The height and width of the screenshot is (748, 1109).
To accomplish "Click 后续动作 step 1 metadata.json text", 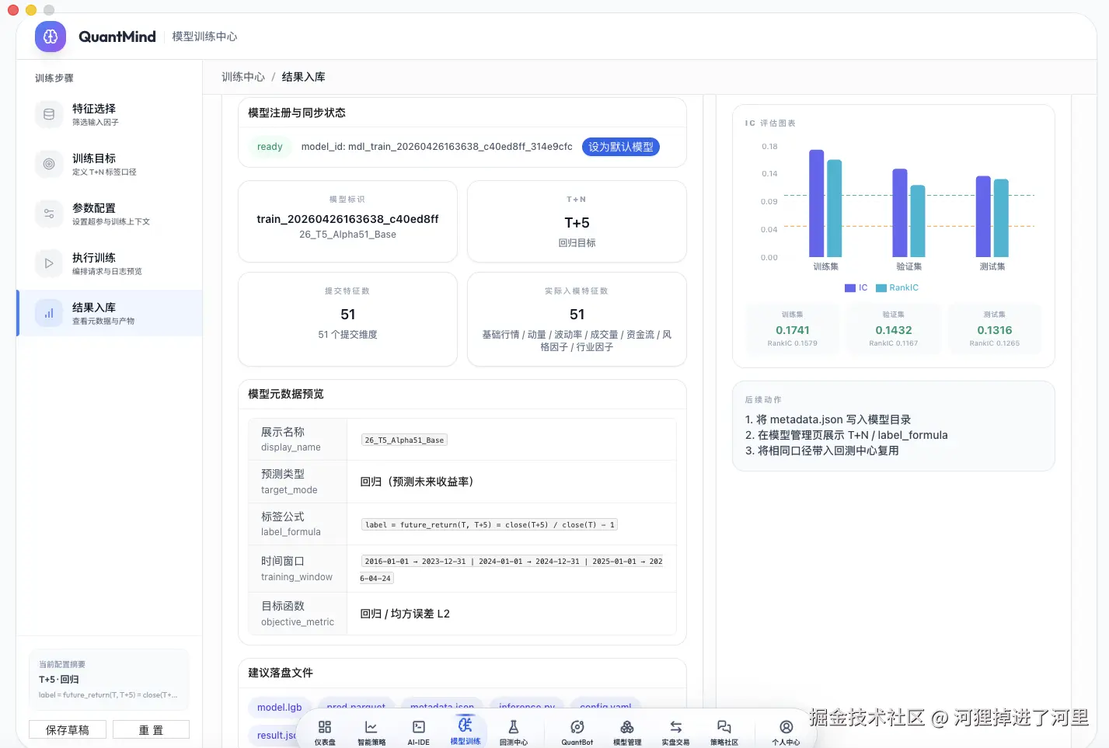I will (828, 419).
